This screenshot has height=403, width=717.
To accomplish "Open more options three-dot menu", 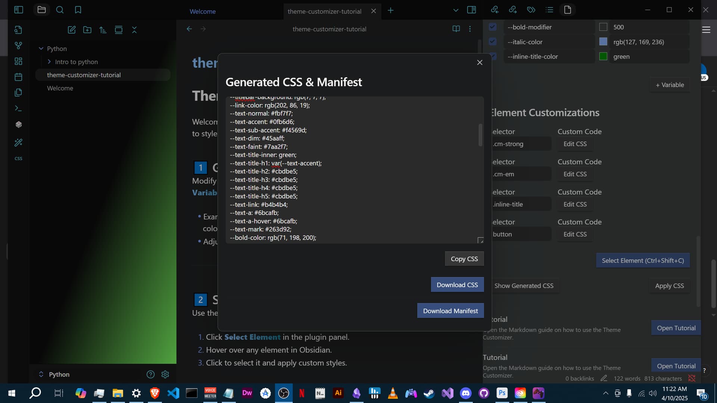I will tap(470, 29).
